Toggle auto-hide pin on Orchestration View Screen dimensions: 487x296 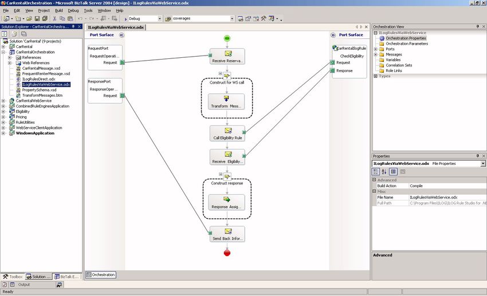pos(478,27)
